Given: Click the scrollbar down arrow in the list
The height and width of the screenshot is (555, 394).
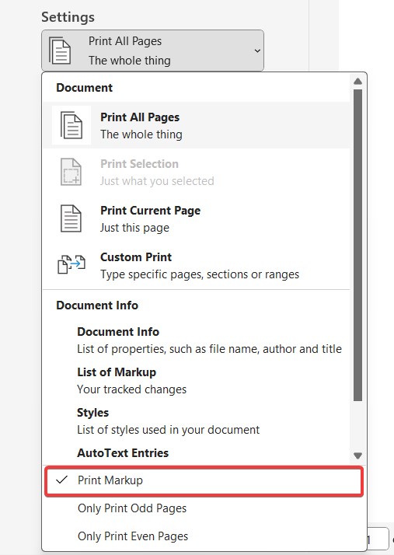Looking at the screenshot, I should tap(358, 456).
